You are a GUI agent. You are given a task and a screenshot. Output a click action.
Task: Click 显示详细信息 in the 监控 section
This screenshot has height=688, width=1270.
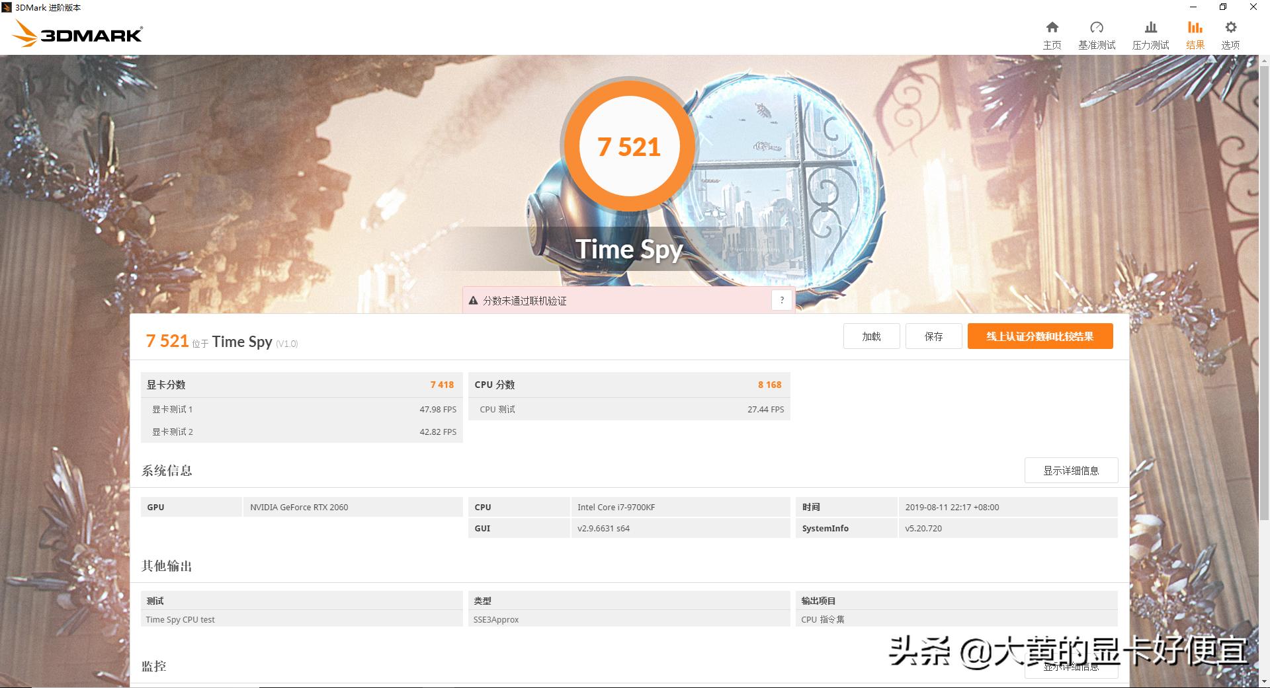point(1070,666)
